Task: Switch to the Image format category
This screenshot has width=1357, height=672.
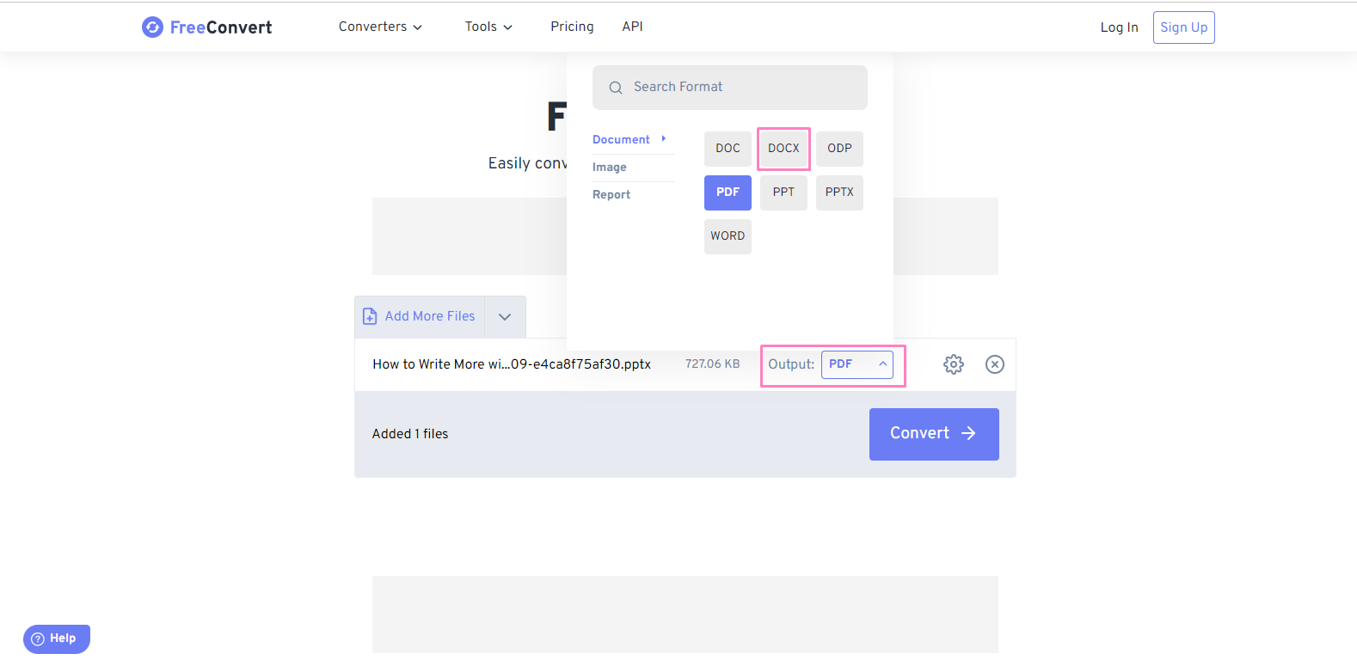Action: 609,167
